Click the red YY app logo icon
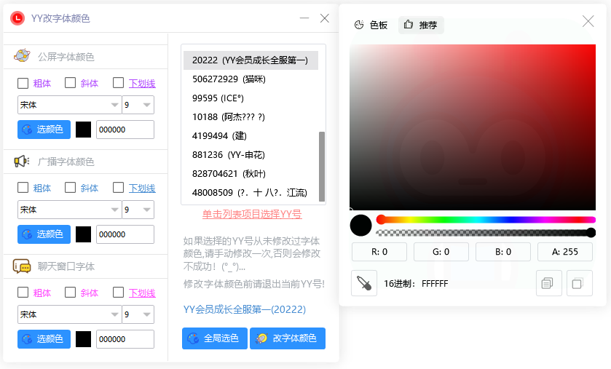Image resolution: width=611 pixels, height=369 pixels. (x=17, y=18)
